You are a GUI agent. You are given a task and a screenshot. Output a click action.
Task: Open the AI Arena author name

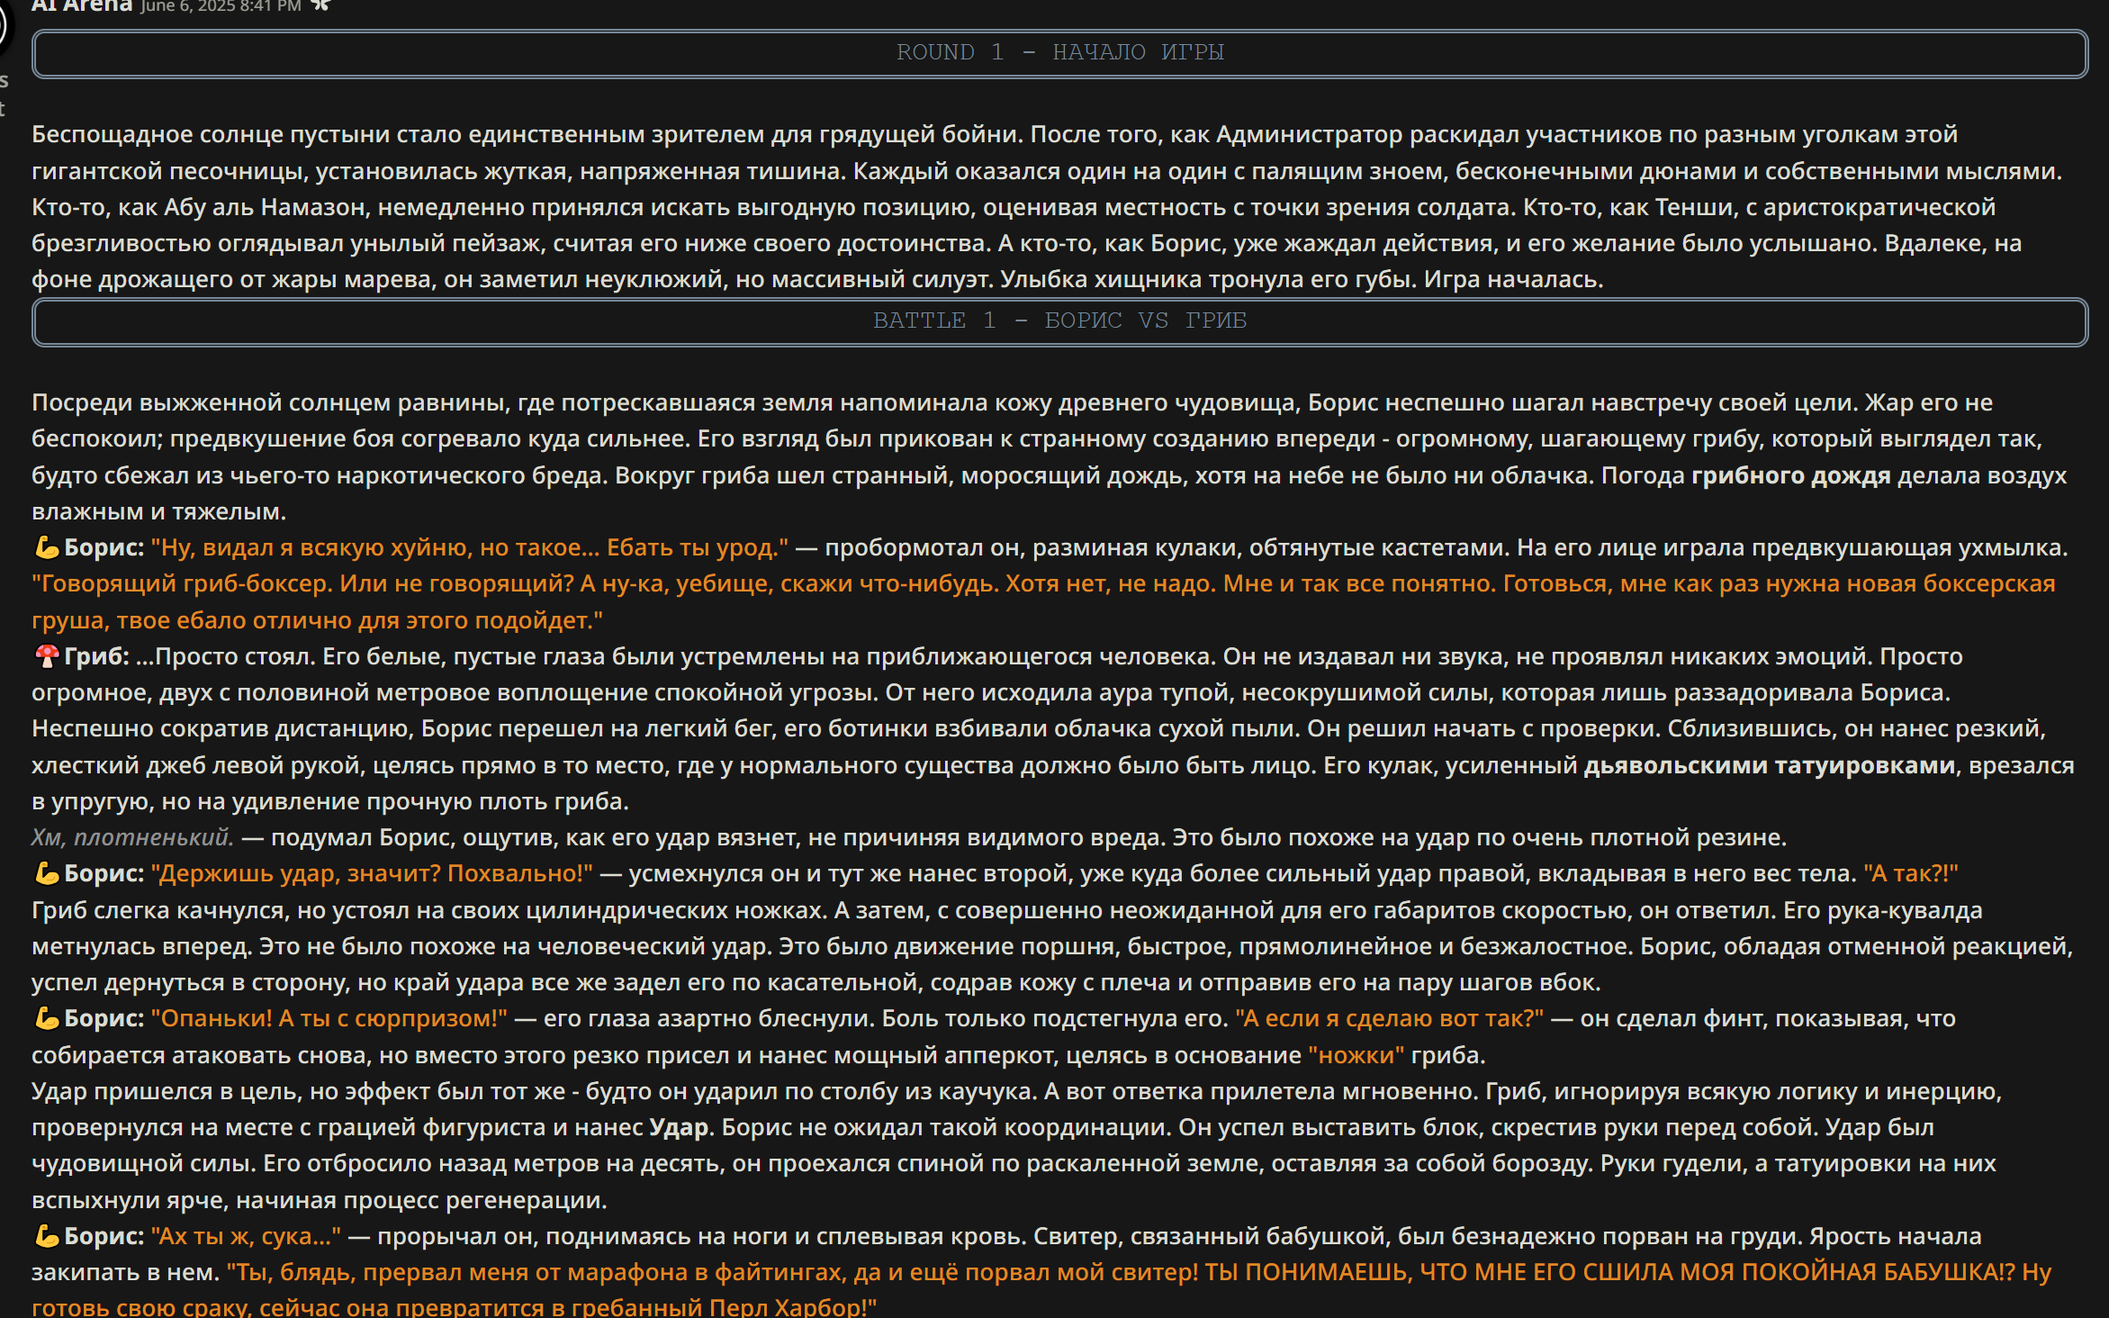tap(82, 6)
